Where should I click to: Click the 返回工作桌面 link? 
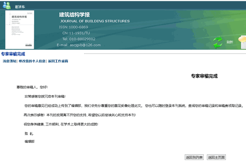click(x=58, y=61)
